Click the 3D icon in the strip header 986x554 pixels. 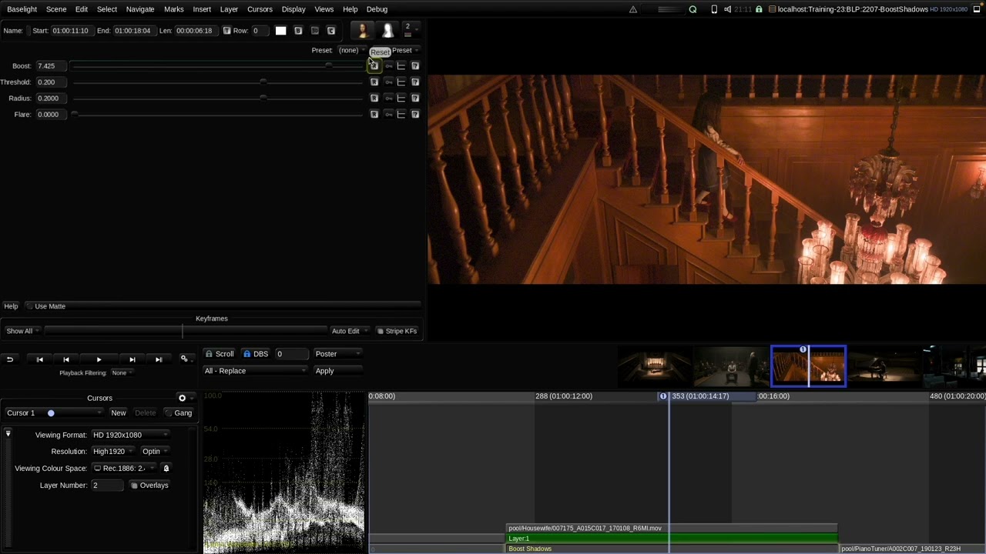coord(314,31)
